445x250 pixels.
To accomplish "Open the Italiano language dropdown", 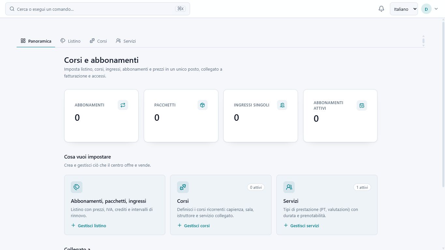I will 404,9.
